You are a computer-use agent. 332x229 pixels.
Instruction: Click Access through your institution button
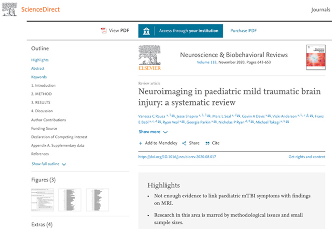(181, 31)
